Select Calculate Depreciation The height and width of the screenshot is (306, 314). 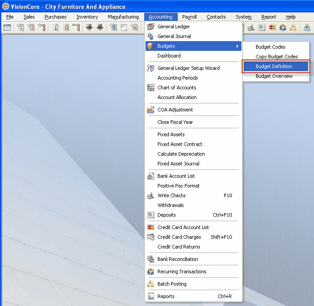click(193, 154)
